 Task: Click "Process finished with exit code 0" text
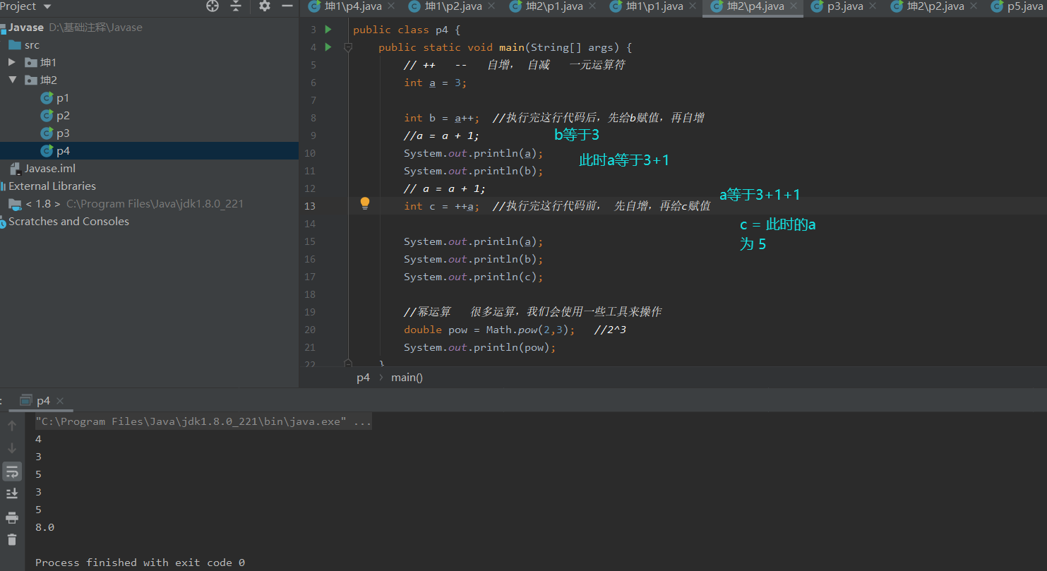tap(140, 563)
